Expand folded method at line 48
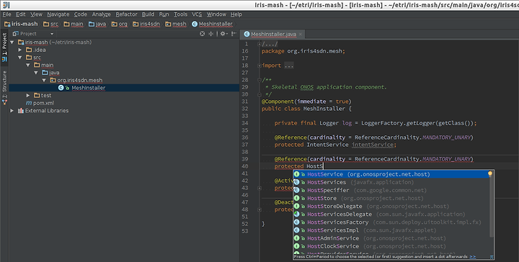This screenshot has height=262, width=519. point(259,209)
